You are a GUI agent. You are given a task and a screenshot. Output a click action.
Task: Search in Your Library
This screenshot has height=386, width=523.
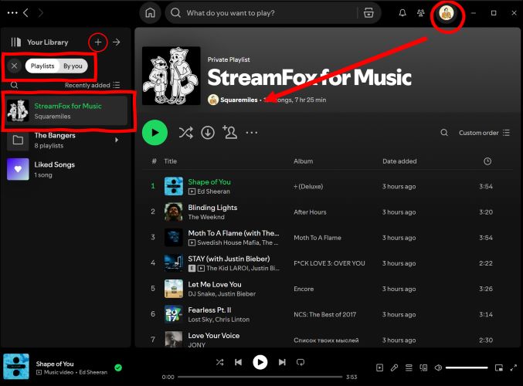coord(14,85)
